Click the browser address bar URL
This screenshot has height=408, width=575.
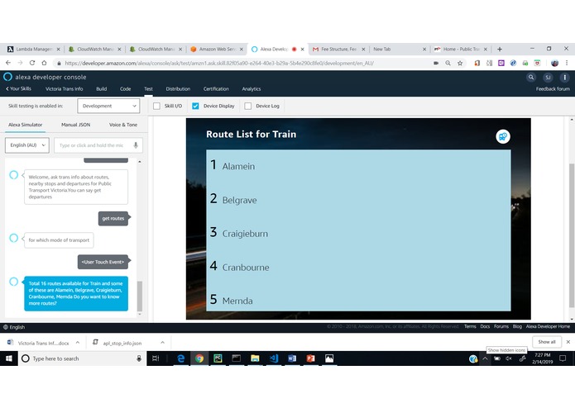(219, 63)
